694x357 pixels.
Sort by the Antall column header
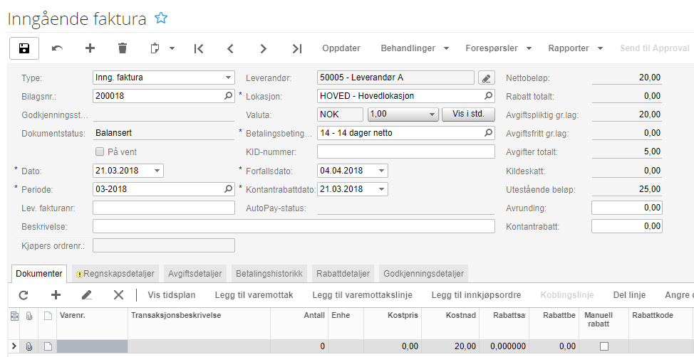click(299, 324)
